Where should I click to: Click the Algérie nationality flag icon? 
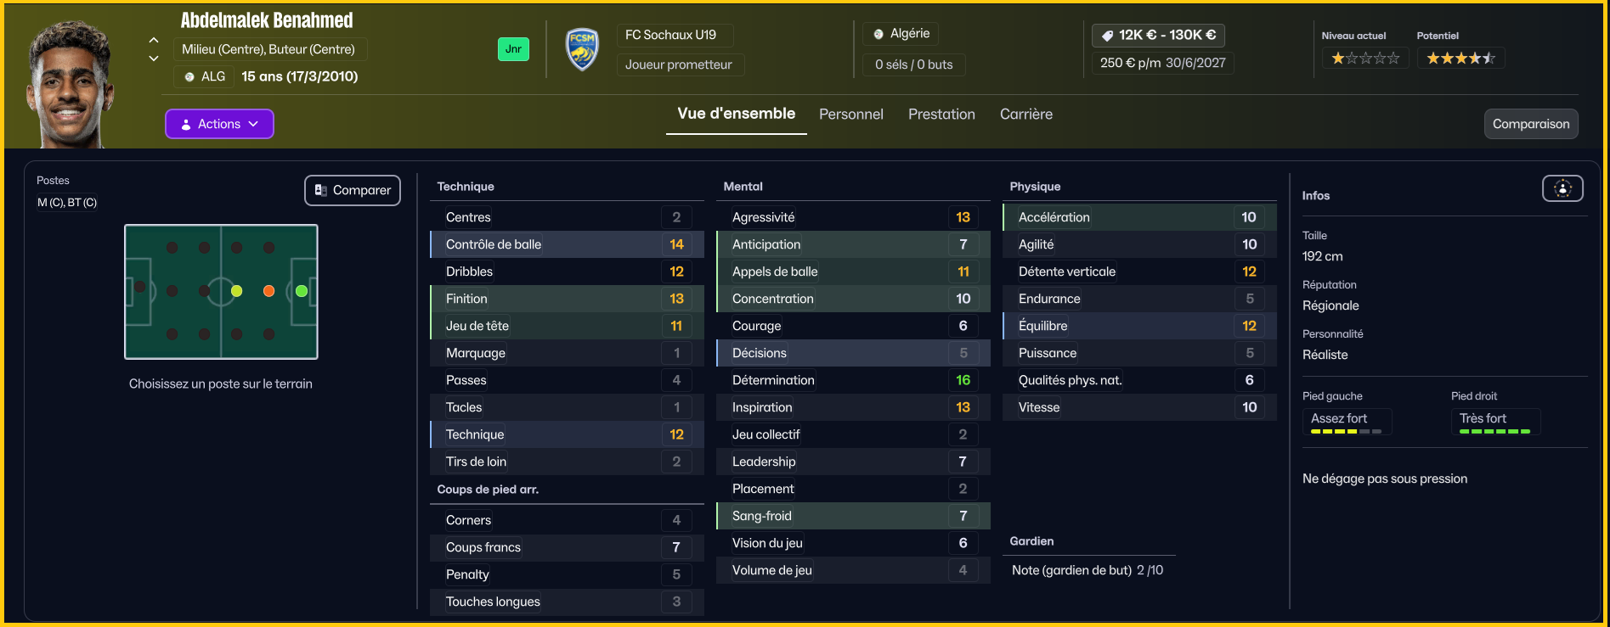pyautogui.click(x=878, y=34)
